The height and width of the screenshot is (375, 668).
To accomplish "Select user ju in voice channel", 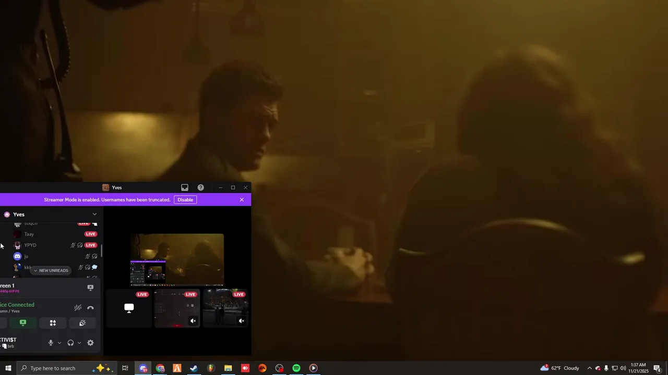I will [x=26, y=256].
